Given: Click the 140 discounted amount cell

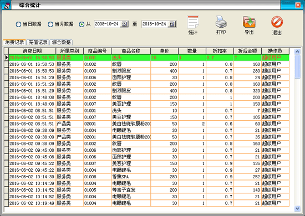Looking at the screenshot, I should [247, 190].
